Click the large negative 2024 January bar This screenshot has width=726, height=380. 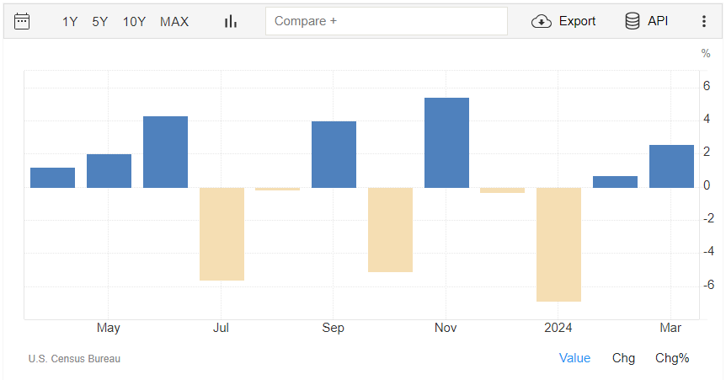[x=558, y=244]
